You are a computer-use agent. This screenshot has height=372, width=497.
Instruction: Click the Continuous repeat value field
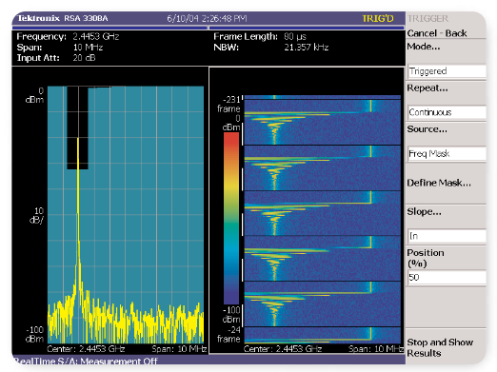pos(447,112)
